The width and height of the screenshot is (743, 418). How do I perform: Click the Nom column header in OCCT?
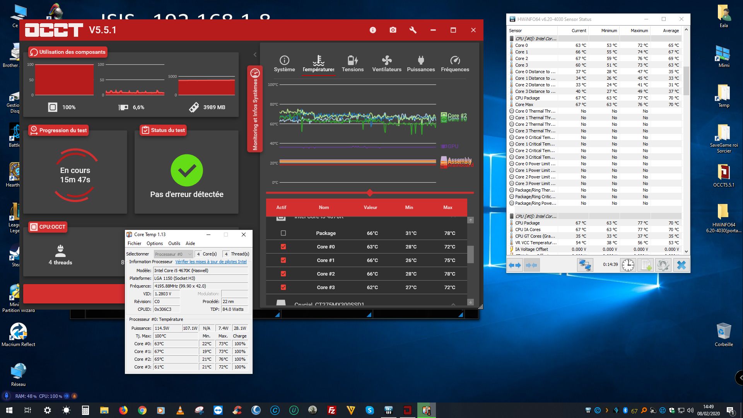point(324,207)
